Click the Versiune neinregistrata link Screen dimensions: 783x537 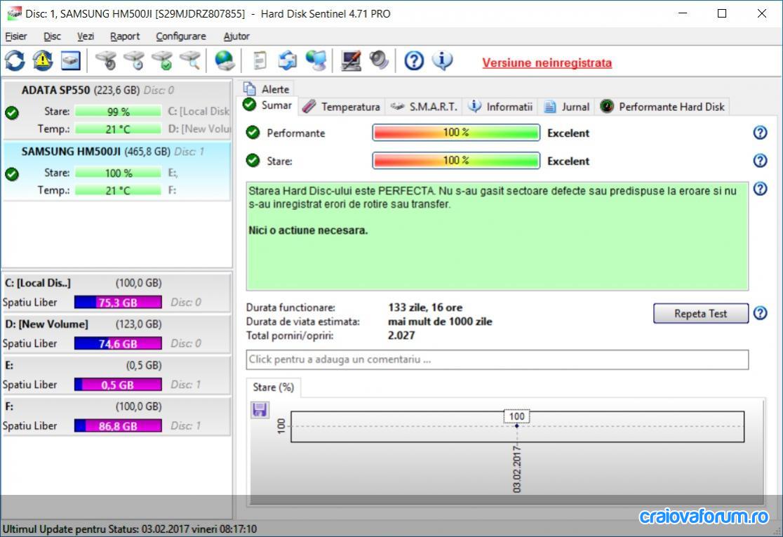pos(547,63)
